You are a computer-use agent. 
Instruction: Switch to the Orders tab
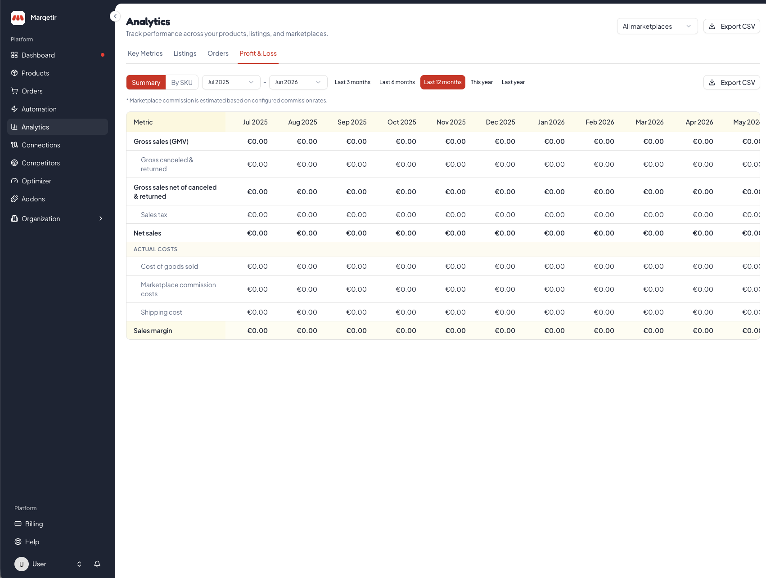[218, 53]
